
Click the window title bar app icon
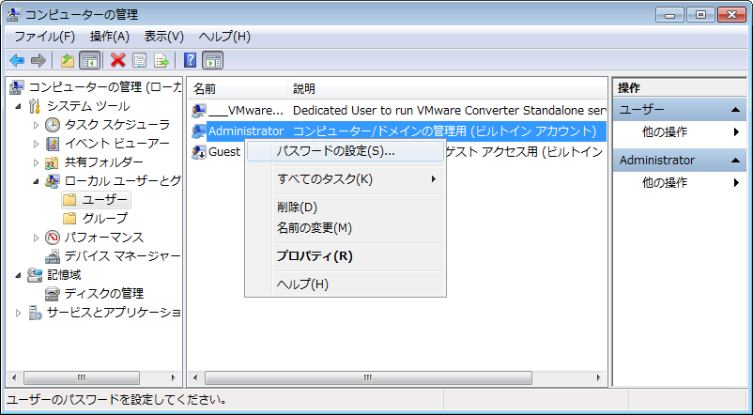point(14,15)
